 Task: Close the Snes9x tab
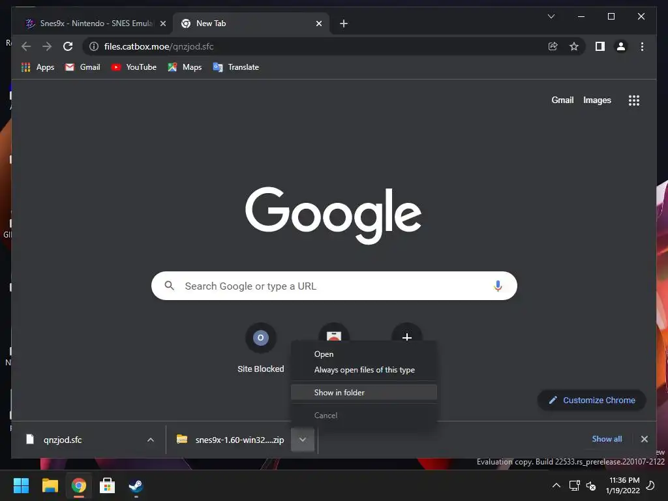[162, 23]
